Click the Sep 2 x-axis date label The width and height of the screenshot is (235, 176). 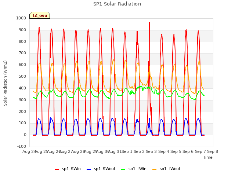(139, 151)
